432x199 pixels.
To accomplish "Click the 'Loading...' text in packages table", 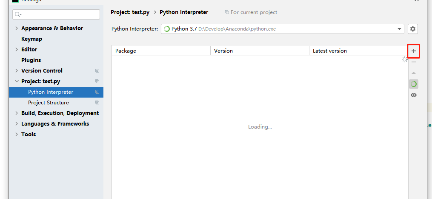I will click(x=260, y=127).
